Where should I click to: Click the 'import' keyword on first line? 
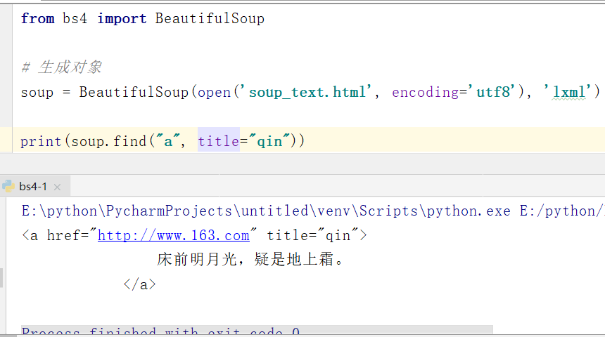click(122, 18)
